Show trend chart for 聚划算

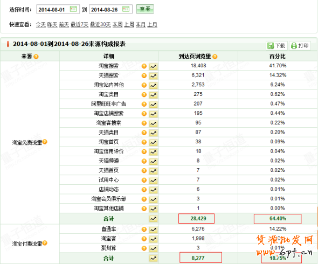pyautogui.click(x=153, y=248)
